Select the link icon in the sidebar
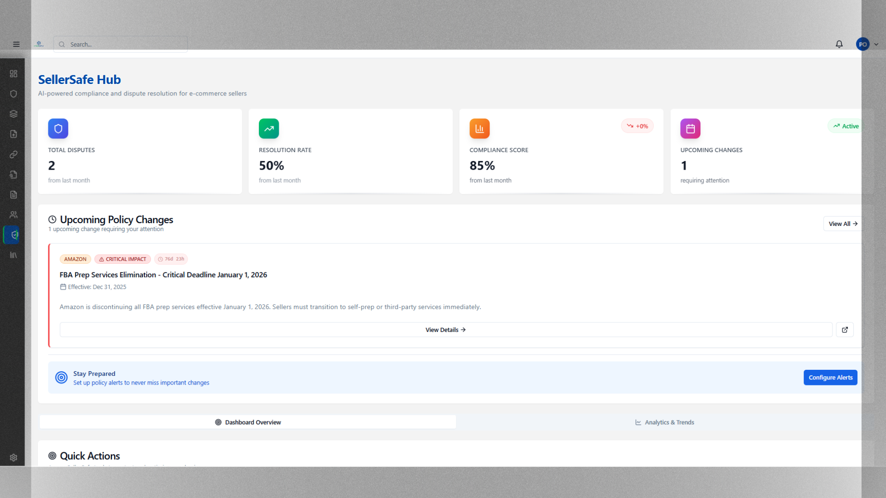This screenshot has width=886, height=498. (13, 154)
